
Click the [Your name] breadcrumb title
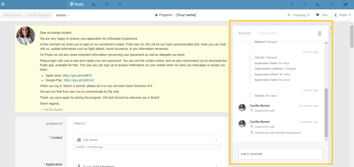click(x=186, y=15)
